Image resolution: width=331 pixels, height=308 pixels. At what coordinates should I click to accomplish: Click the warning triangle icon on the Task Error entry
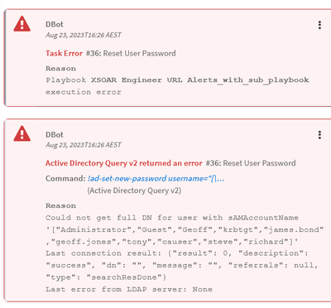click(22, 24)
